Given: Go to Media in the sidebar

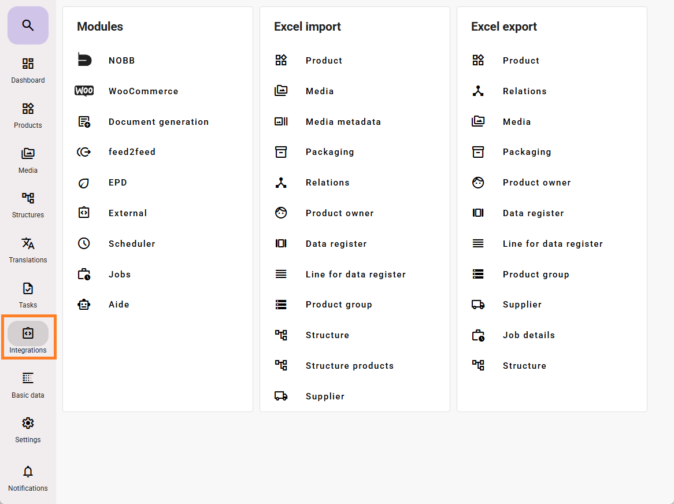Looking at the screenshot, I should [x=28, y=160].
